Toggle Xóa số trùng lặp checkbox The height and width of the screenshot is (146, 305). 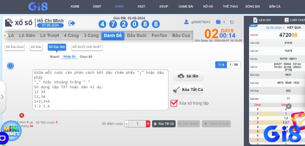[174, 103]
